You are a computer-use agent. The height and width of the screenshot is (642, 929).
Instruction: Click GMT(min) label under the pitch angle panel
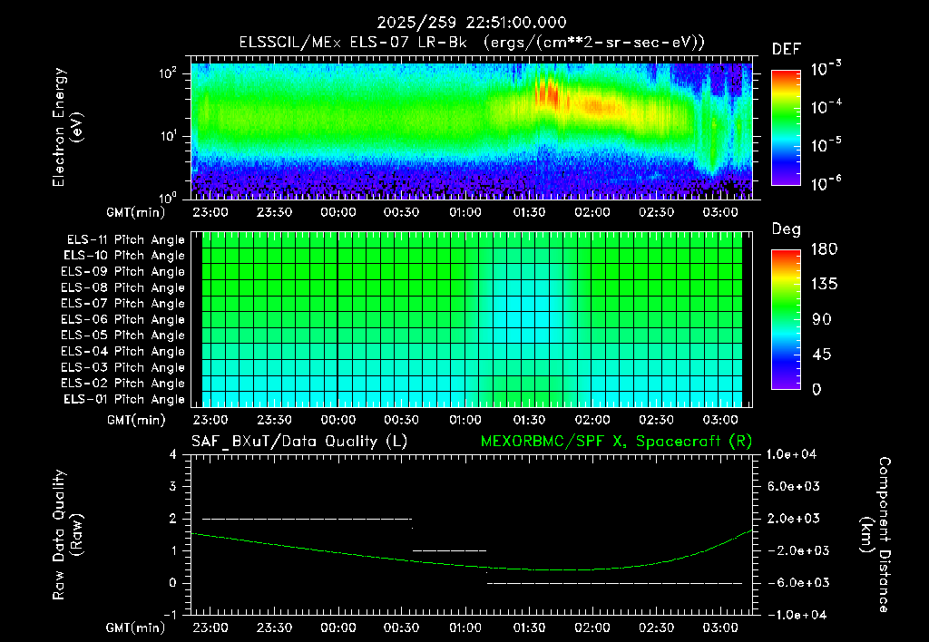135,421
